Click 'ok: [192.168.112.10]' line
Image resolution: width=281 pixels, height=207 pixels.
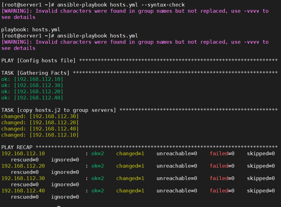(32, 79)
